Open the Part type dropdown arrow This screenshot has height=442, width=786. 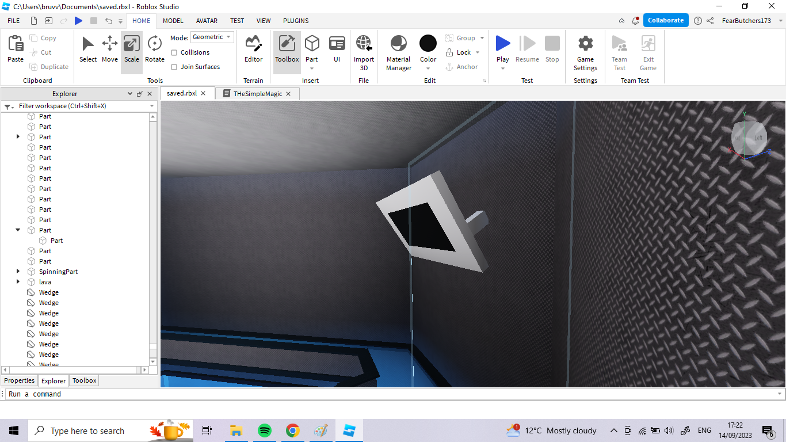[312, 68]
